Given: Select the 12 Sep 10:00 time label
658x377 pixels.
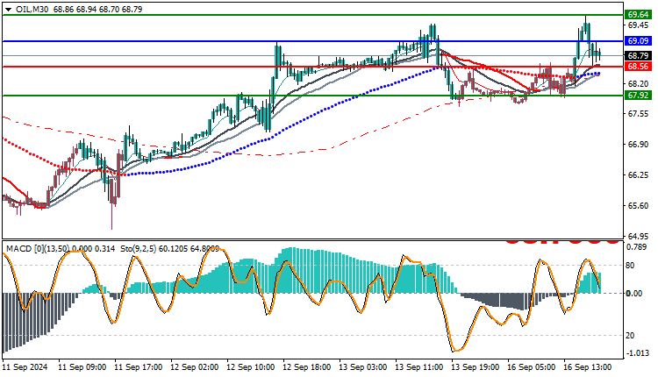Looking at the screenshot, I should (x=251, y=367).
